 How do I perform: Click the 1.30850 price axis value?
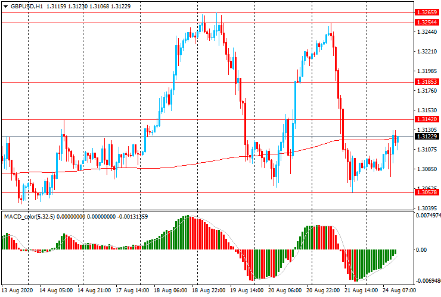coord(427,169)
